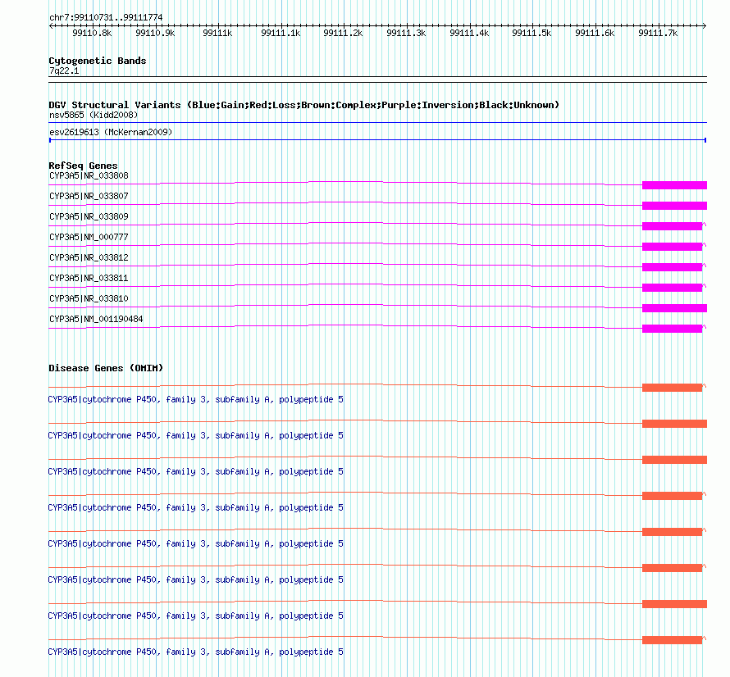Click ruler tick label 99111.7k
Viewport: 730px width, 677px height.
pyautogui.click(x=658, y=33)
